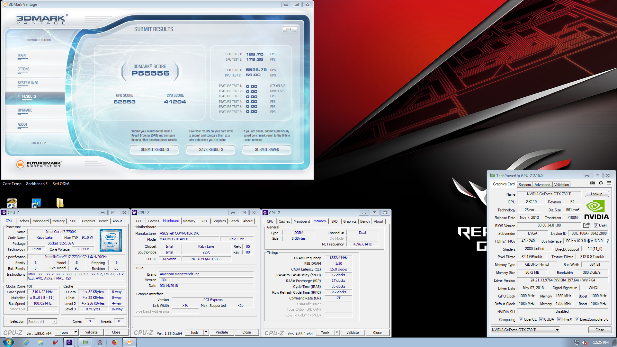The image size is (617, 347).
Task: Click the red swoosh taskbar icon
Action: click(x=56, y=342)
